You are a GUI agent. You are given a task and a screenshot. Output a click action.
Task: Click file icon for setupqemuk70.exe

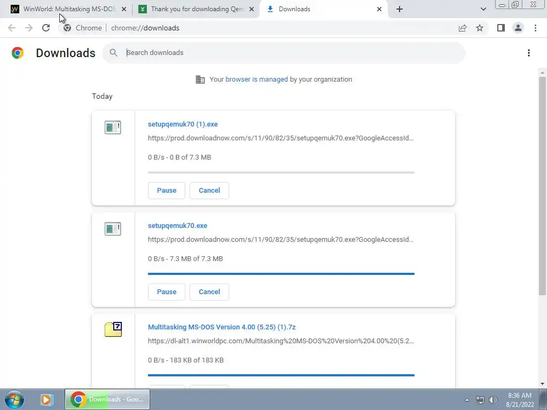click(x=113, y=228)
